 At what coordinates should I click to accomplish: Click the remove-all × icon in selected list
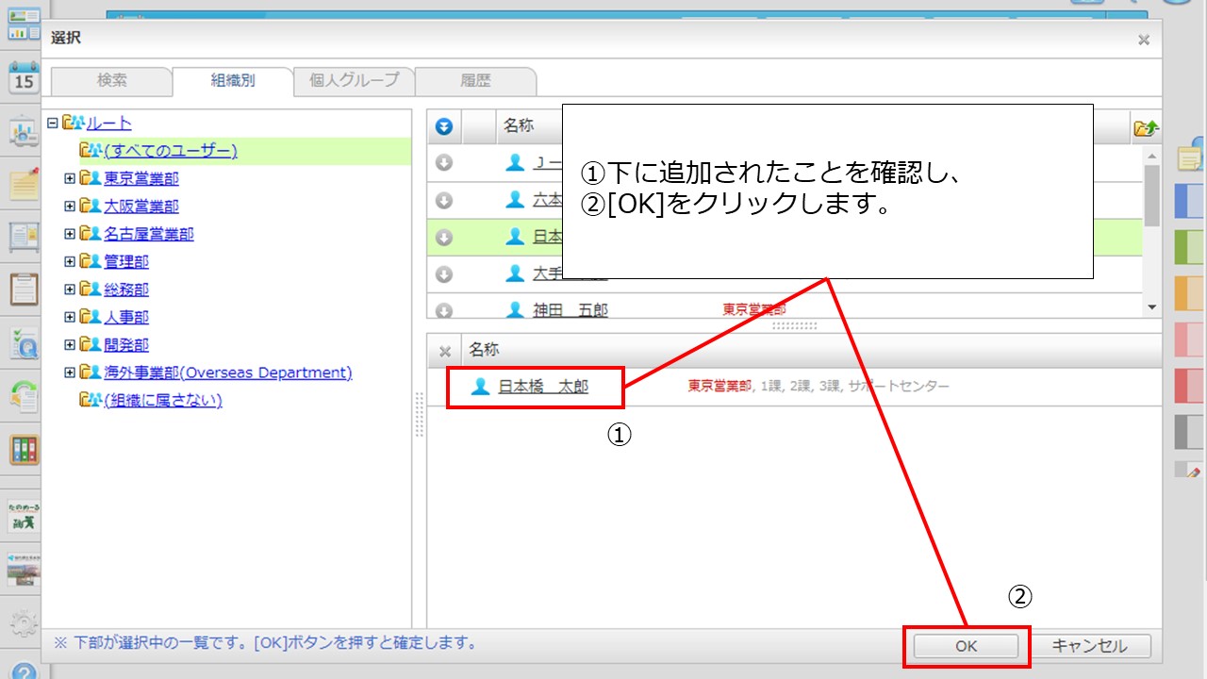(445, 351)
